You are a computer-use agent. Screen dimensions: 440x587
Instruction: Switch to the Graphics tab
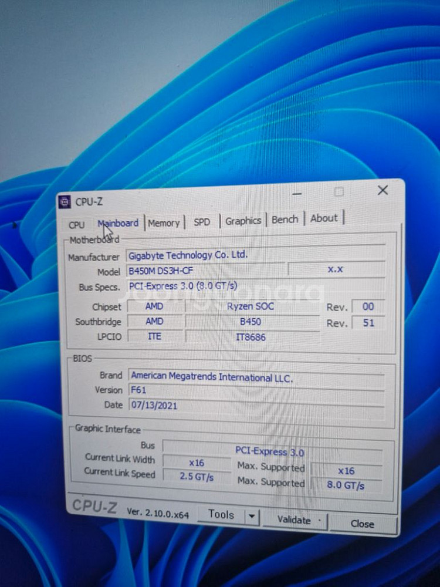coord(243,221)
